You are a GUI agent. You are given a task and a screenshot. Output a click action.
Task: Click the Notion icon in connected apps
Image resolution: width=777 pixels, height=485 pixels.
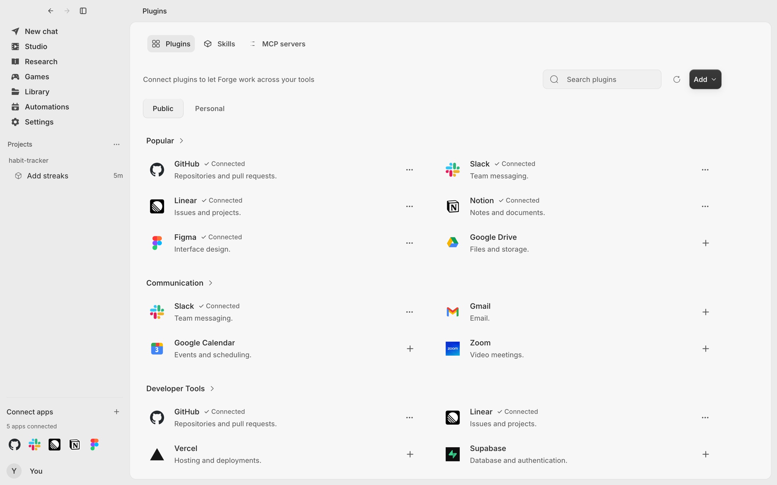click(75, 444)
